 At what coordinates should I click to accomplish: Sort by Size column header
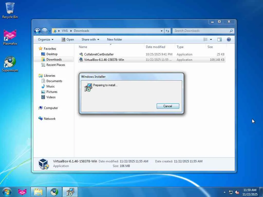[216, 47]
